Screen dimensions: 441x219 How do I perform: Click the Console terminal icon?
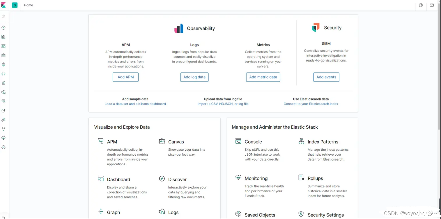point(238,141)
